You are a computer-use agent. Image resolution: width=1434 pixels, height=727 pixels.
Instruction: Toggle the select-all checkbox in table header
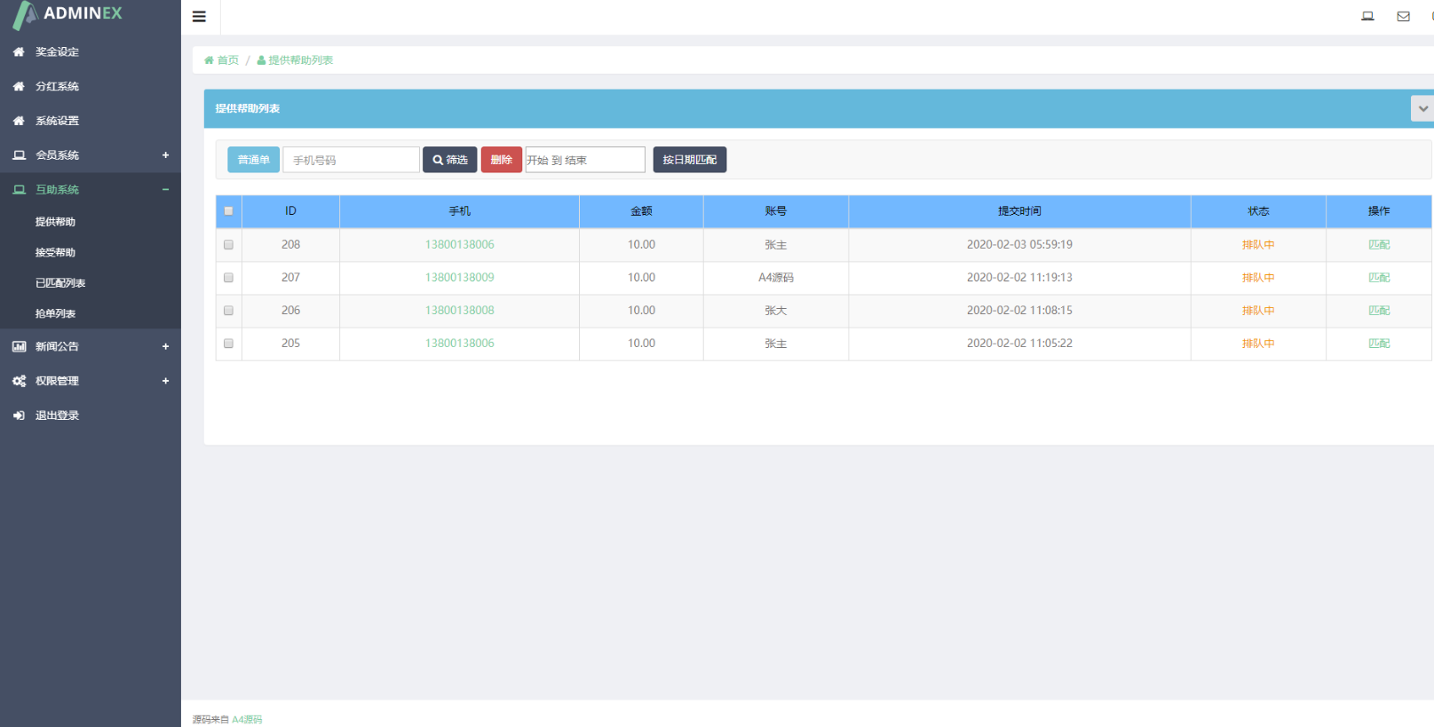pos(228,211)
